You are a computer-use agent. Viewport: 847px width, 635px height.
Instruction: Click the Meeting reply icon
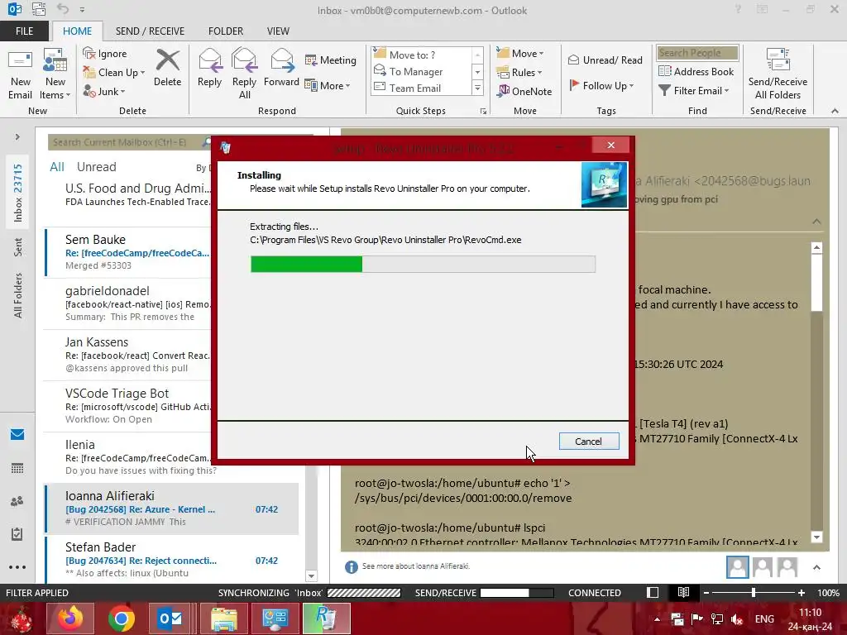click(x=331, y=60)
